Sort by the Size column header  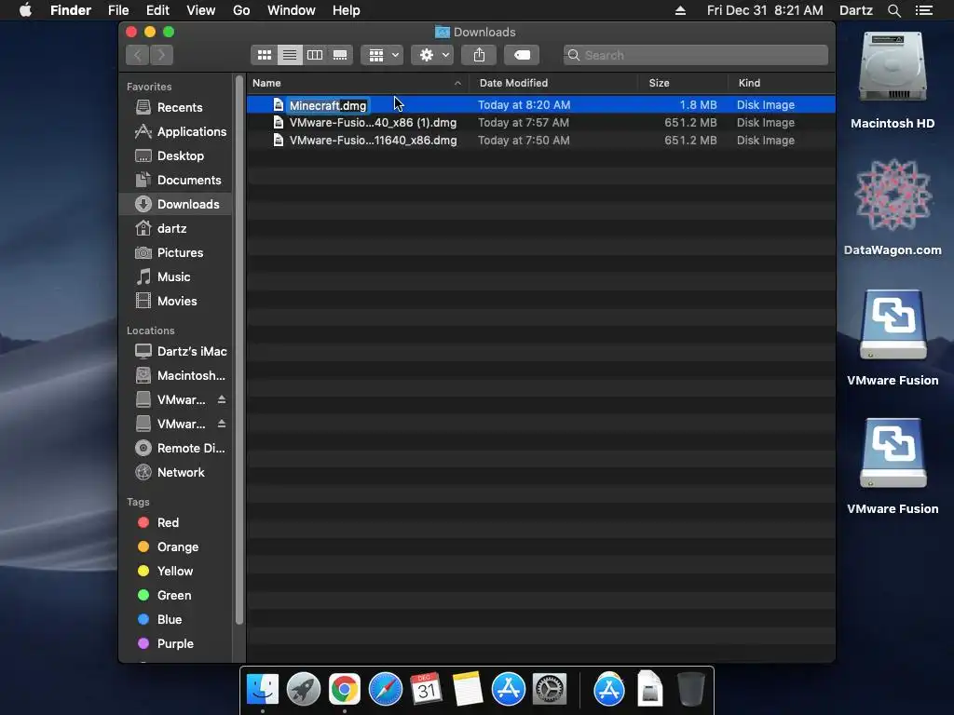(x=683, y=83)
